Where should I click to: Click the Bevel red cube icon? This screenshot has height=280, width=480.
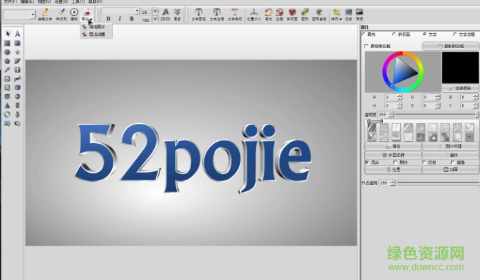point(292,12)
